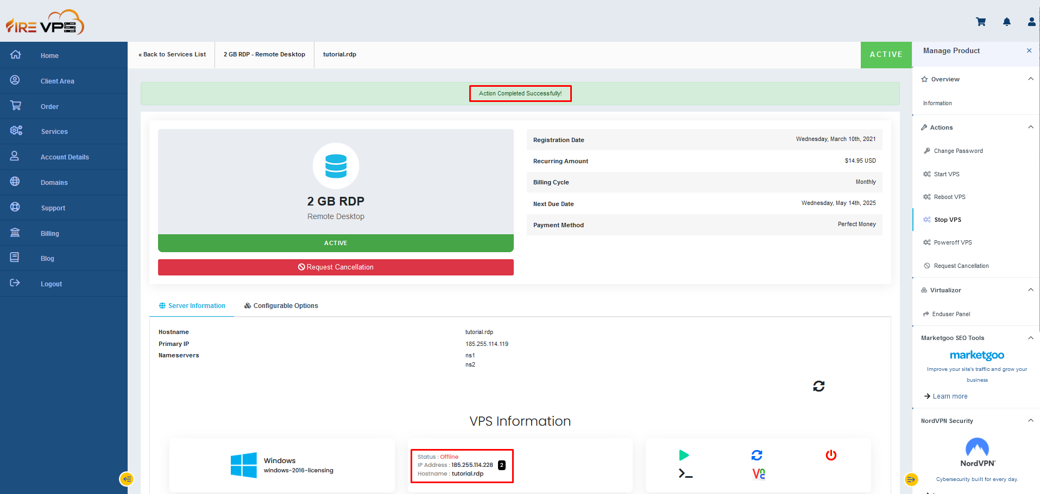Open the shopping cart icon in header
This screenshot has height=494, width=1040.
pos(981,22)
